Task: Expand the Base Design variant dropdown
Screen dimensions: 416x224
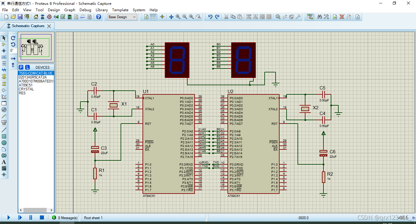Action: [x=122, y=17]
